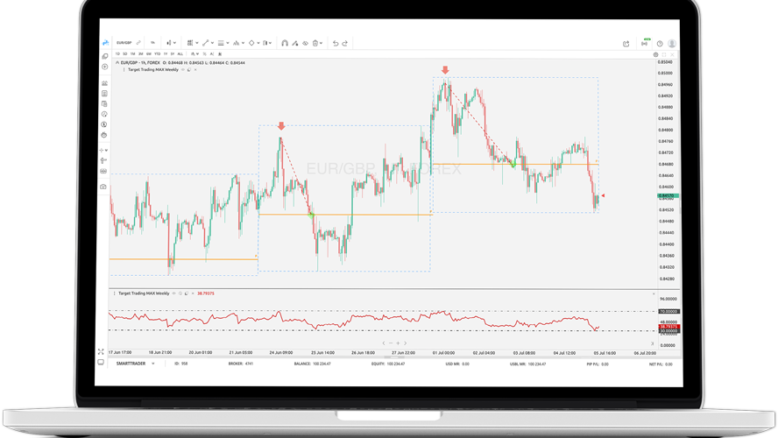Click the redo arrow in the toolbar
Viewport: 778px width, 438px height.
[x=345, y=43]
